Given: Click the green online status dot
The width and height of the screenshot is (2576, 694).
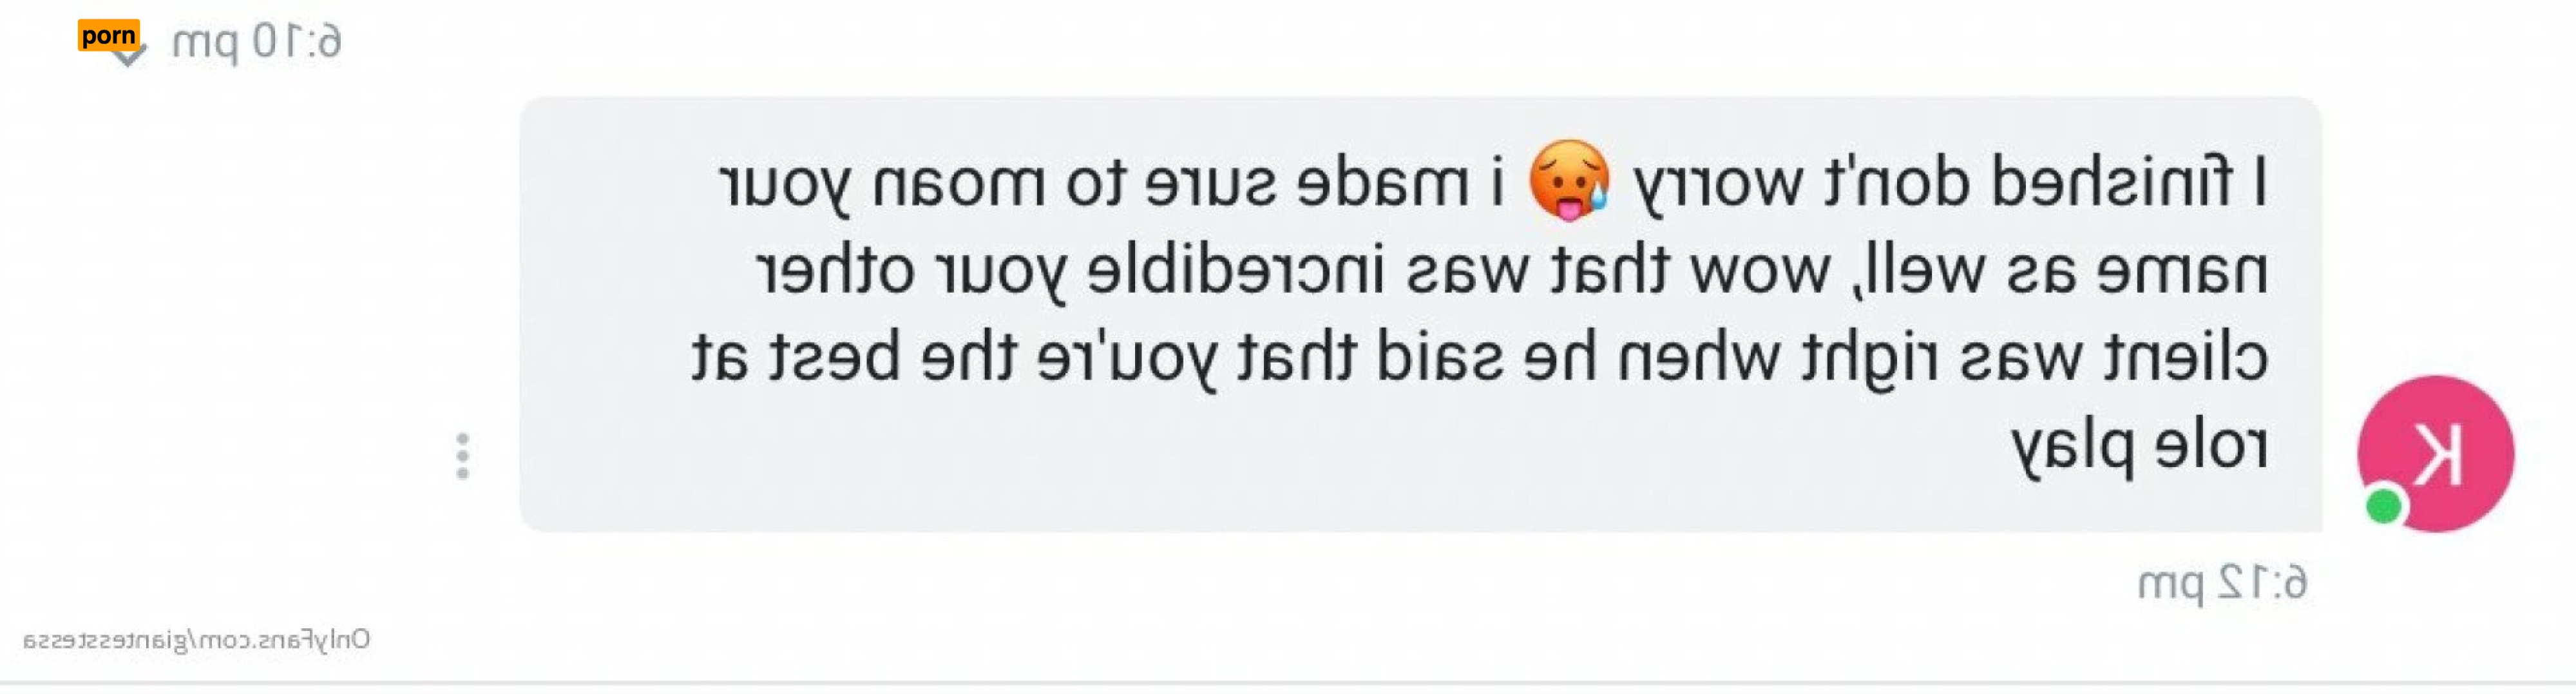Looking at the screenshot, I should [2384, 506].
